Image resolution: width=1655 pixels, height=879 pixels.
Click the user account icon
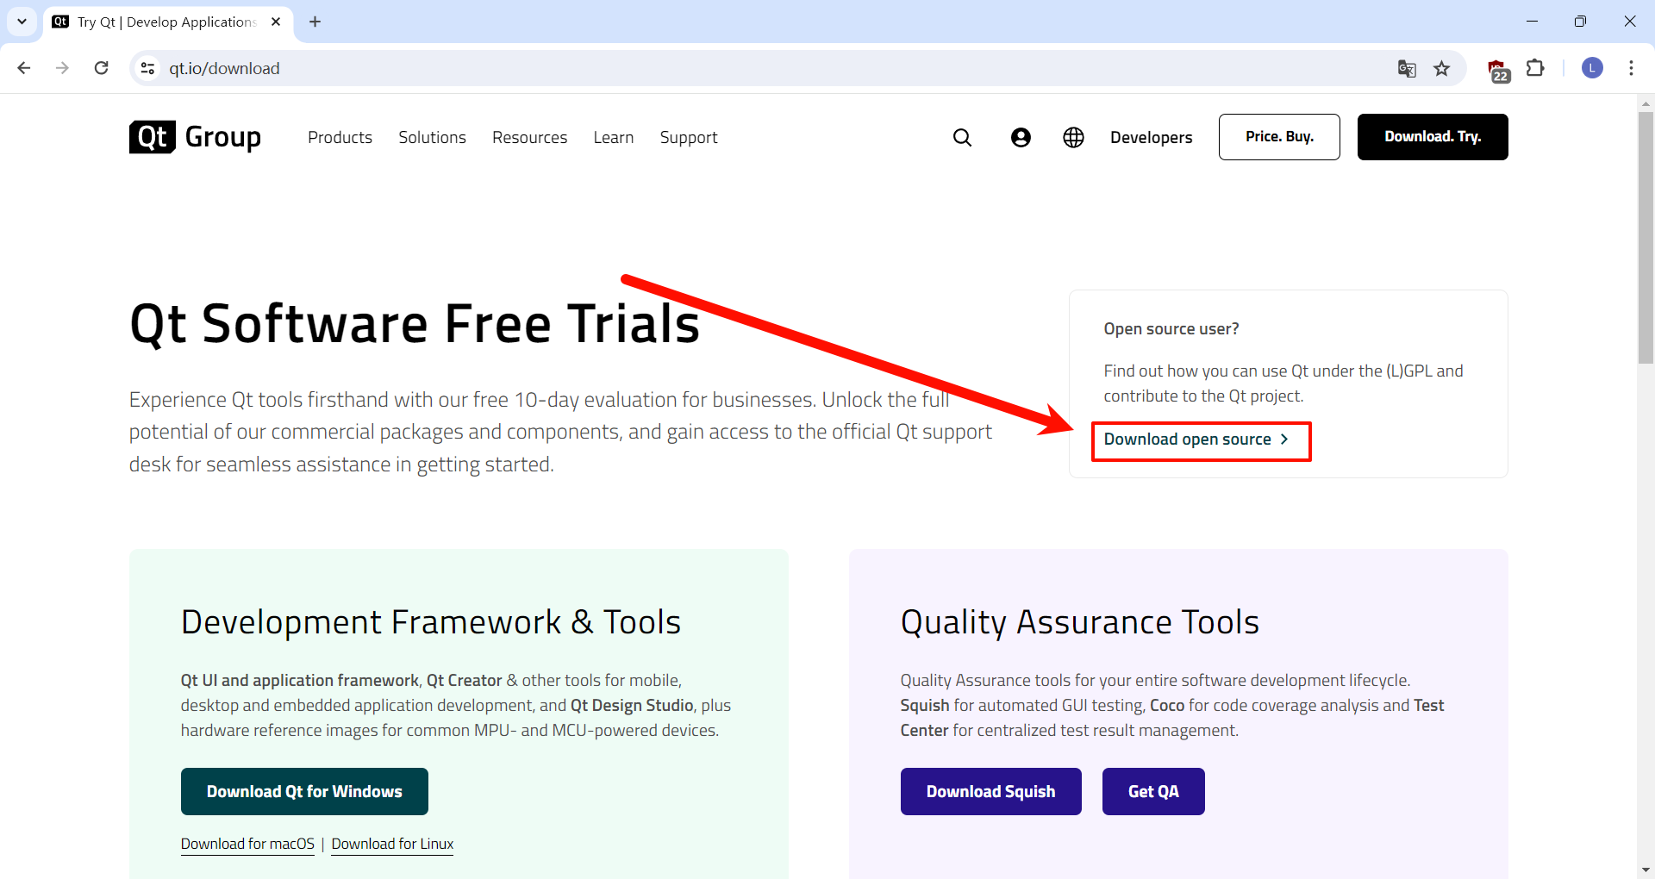[1021, 138]
